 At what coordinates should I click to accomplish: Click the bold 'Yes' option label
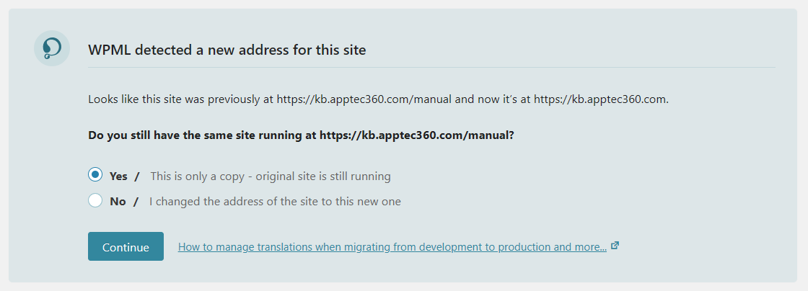pos(118,176)
